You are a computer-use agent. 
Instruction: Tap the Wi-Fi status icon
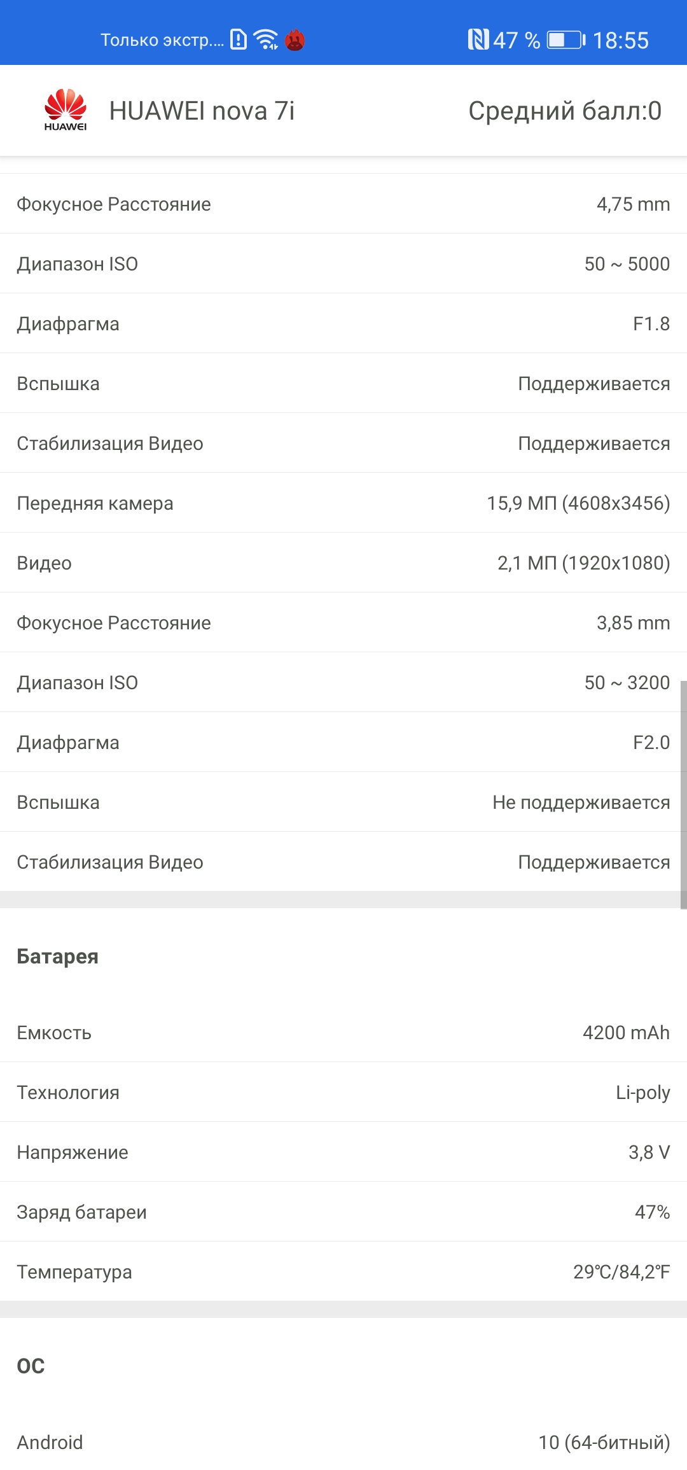pyautogui.click(x=266, y=39)
